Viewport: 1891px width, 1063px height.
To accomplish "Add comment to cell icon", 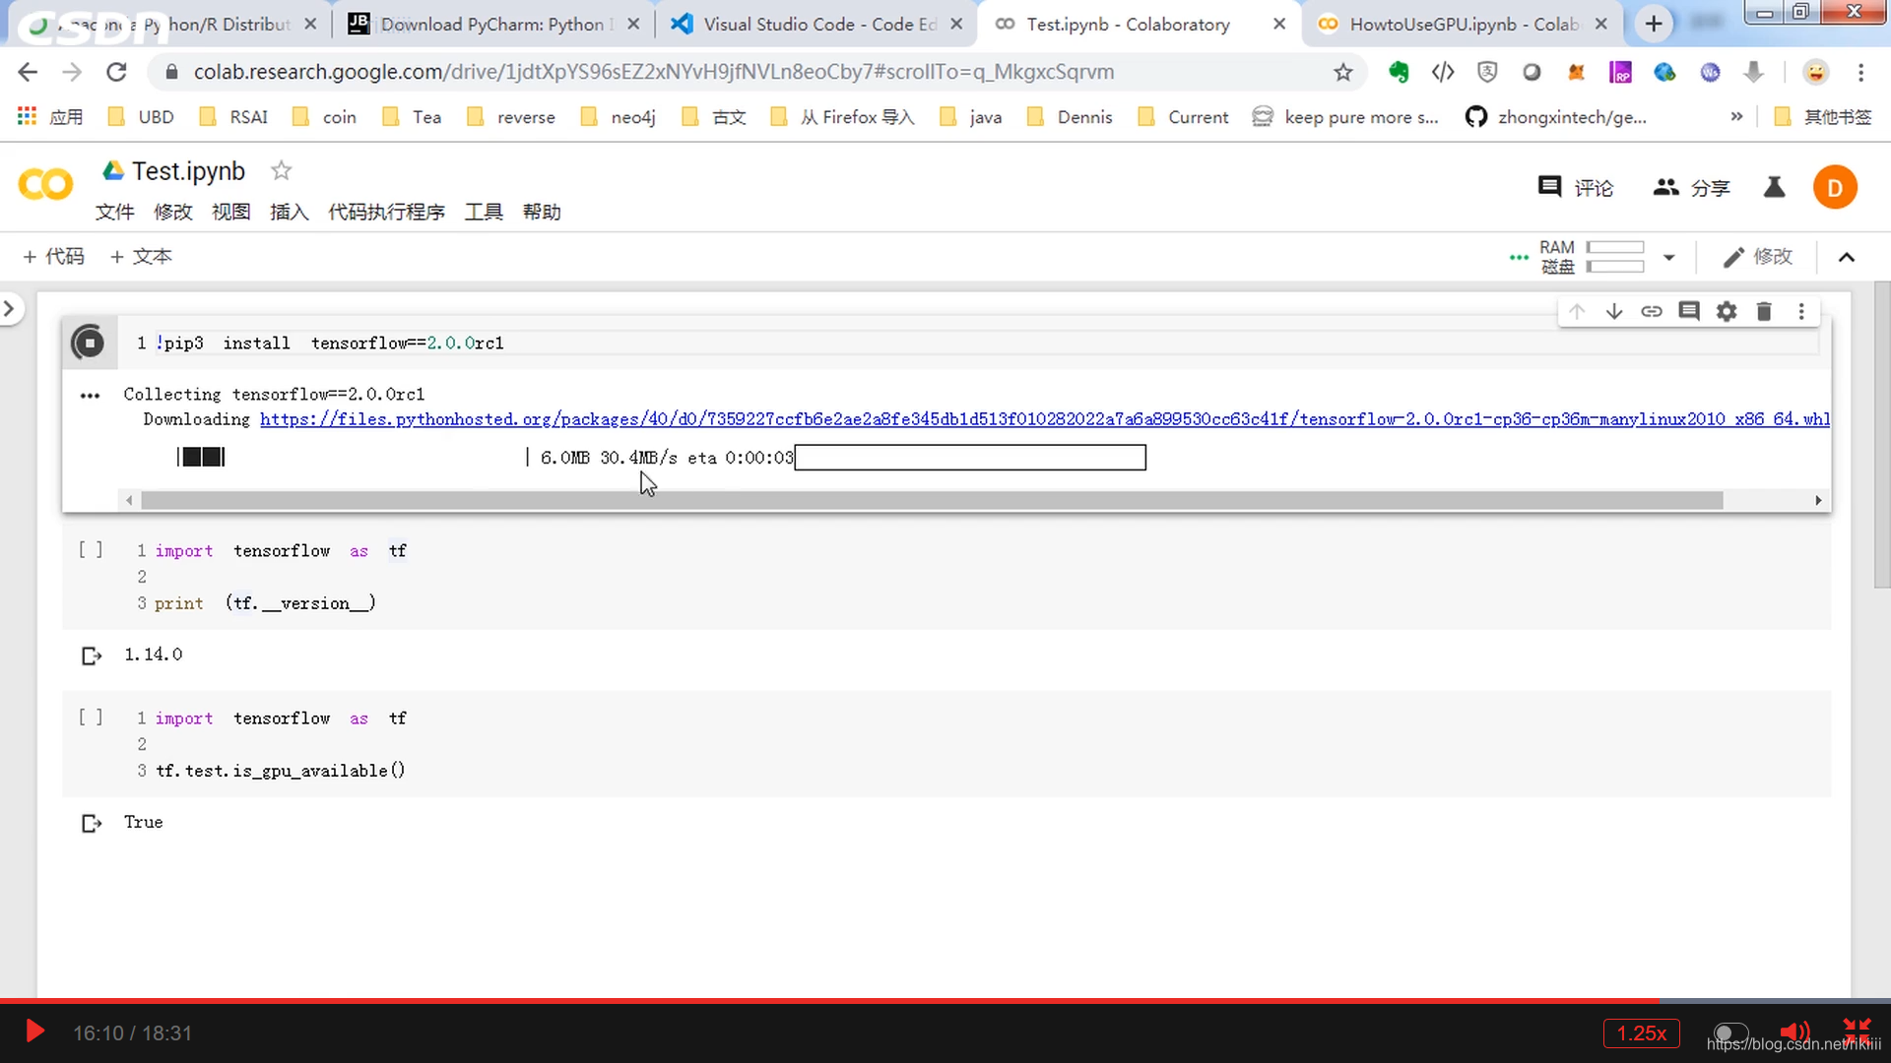I will [1689, 311].
